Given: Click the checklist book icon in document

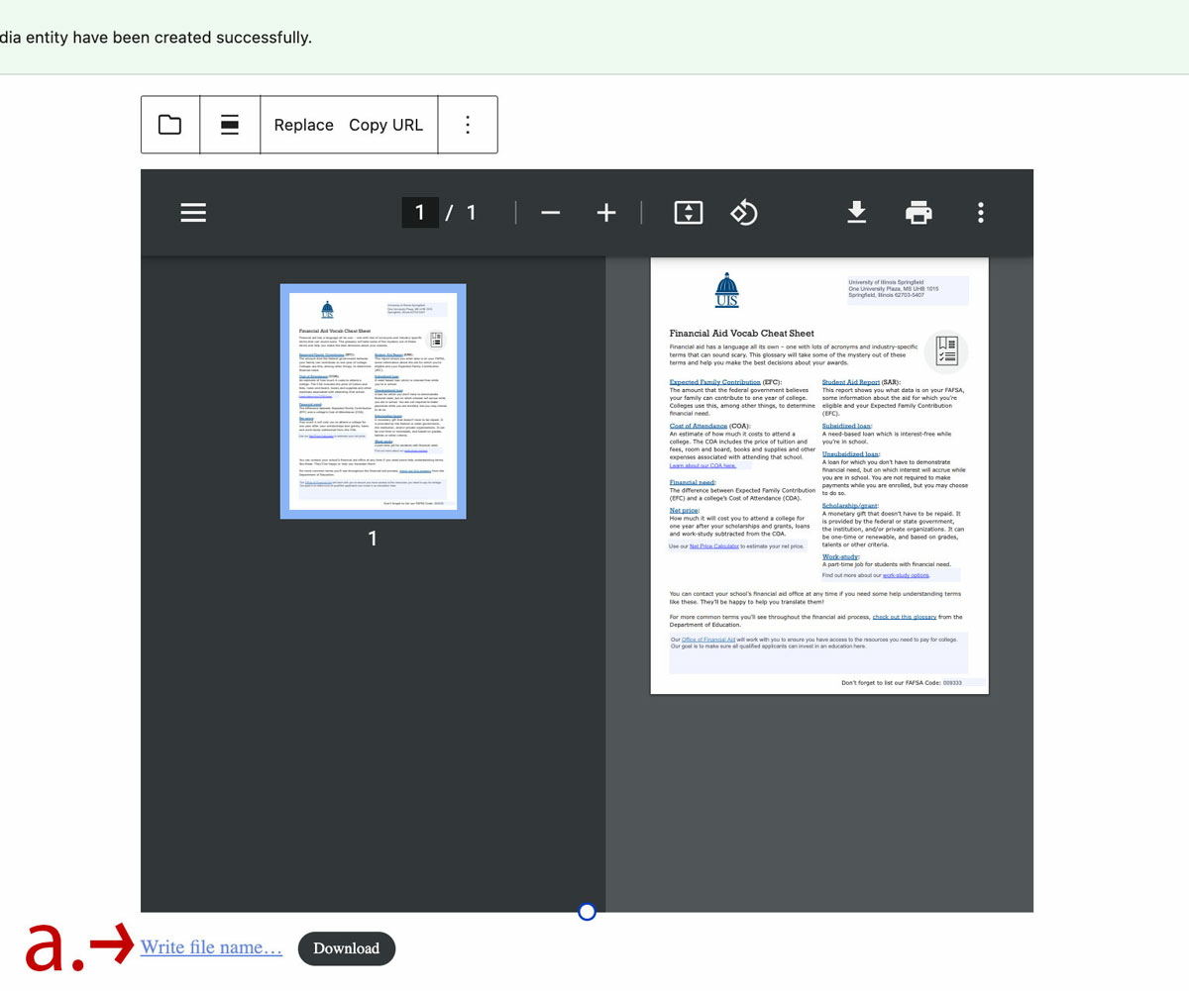Looking at the screenshot, I should click(x=946, y=350).
